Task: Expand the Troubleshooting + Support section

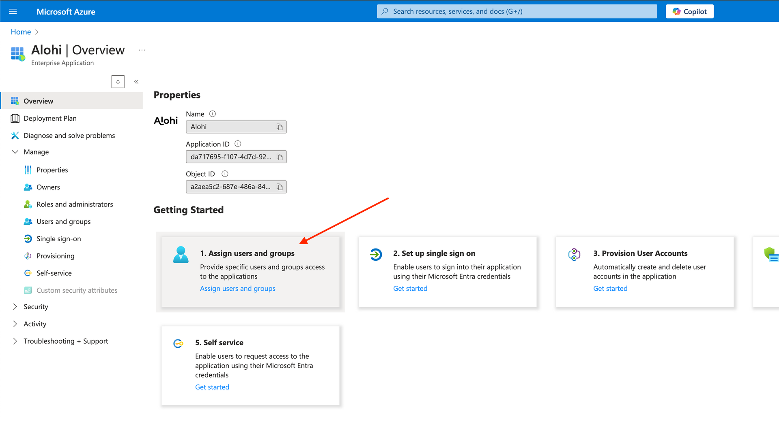Action: pyautogui.click(x=15, y=341)
